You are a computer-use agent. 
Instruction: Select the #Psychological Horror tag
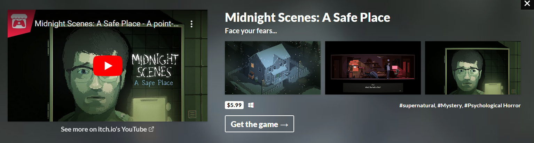492,105
